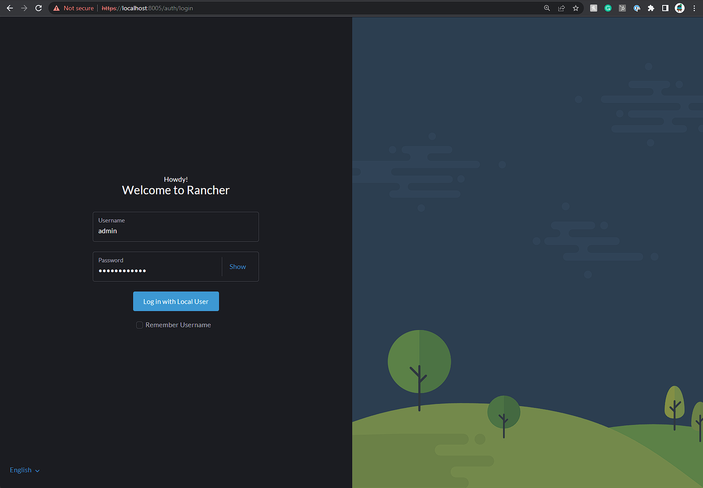Open the HubSpot extension

[622, 8]
